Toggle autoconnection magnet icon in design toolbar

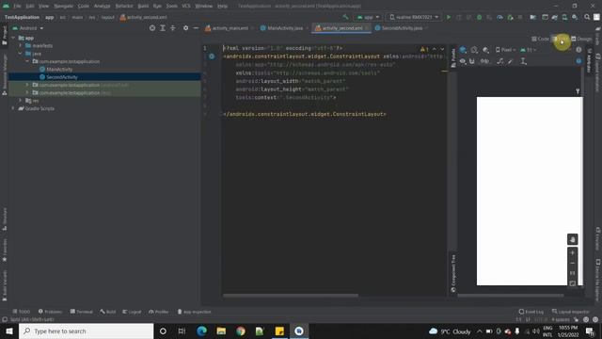coord(472,61)
